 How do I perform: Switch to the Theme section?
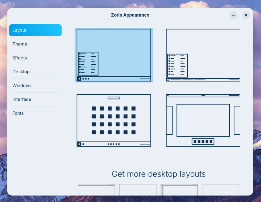tap(35, 44)
